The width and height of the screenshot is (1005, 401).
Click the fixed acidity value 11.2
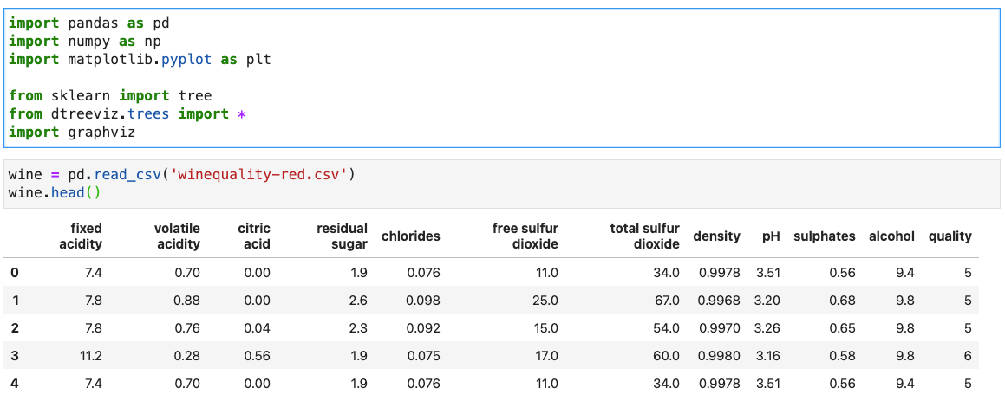[89, 356]
